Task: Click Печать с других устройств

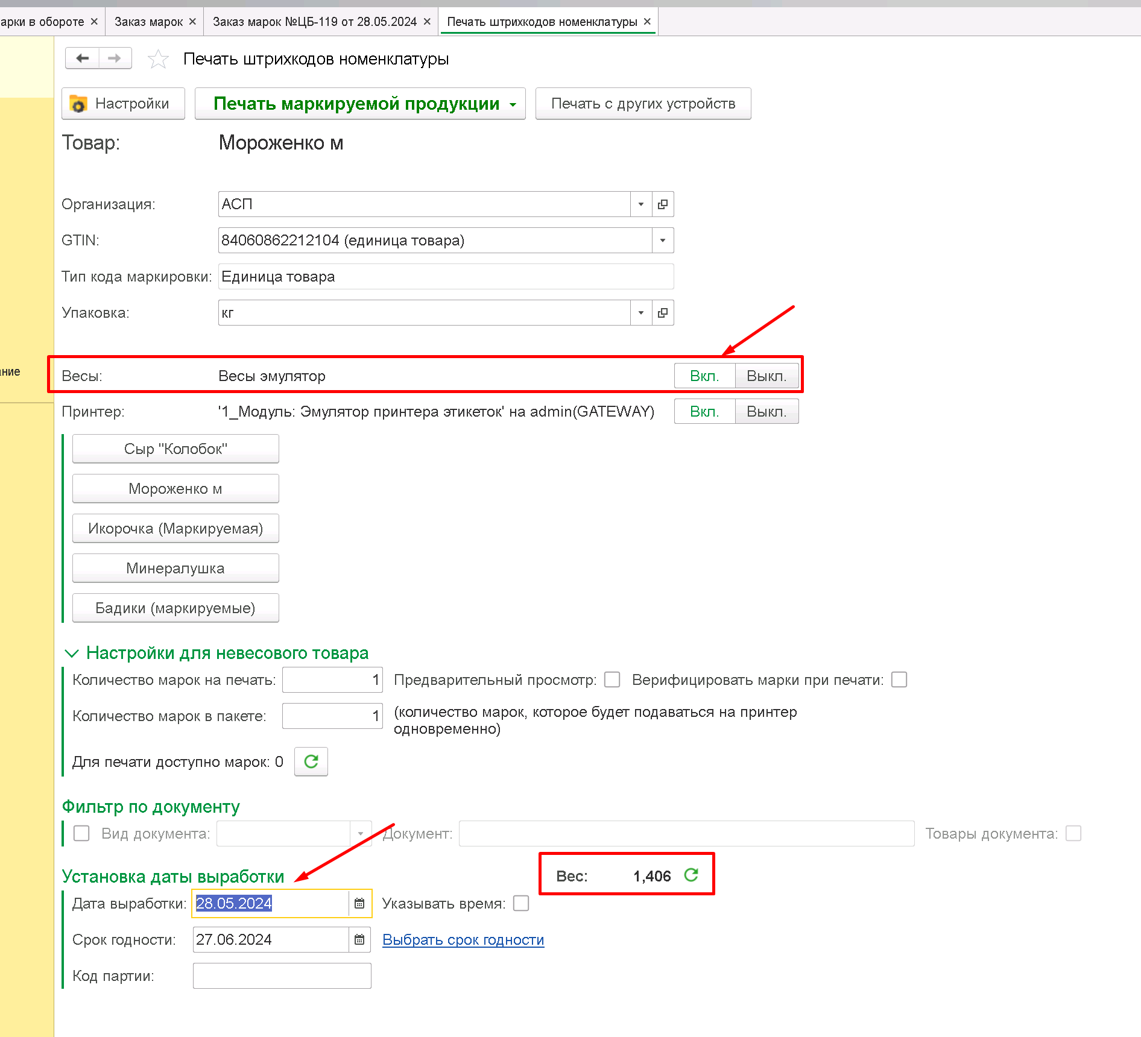Action: click(643, 104)
